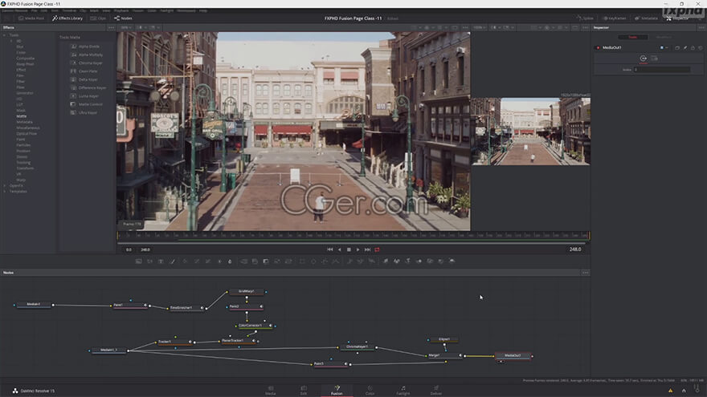Open project settings gear in bottom-right corner
Viewport: 707px width, 397px height.
[697, 391]
